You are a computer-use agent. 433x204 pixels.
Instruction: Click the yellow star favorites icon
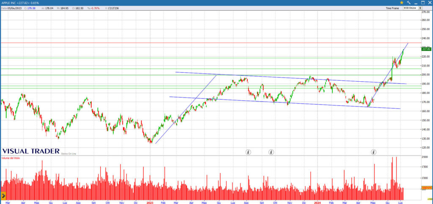402,3
